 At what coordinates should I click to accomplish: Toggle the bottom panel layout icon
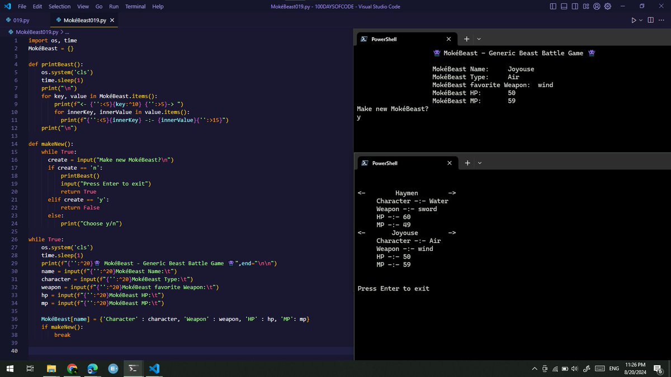click(x=564, y=6)
